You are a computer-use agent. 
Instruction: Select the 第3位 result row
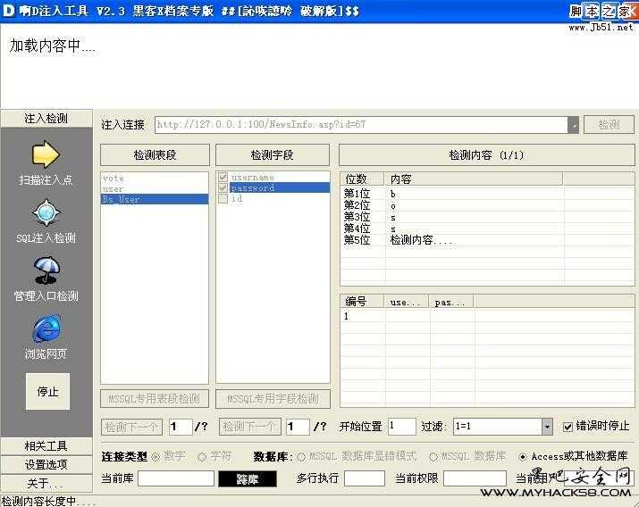point(487,217)
